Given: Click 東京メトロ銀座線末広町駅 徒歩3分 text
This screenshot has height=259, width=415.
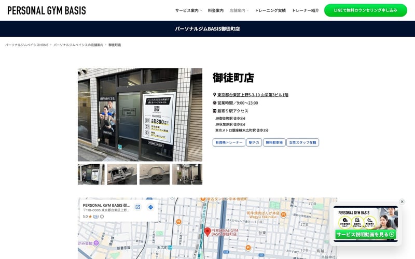Looking at the screenshot, I should (x=242, y=131).
